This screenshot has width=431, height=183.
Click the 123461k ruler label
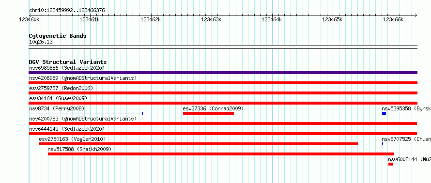tap(90, 19)
